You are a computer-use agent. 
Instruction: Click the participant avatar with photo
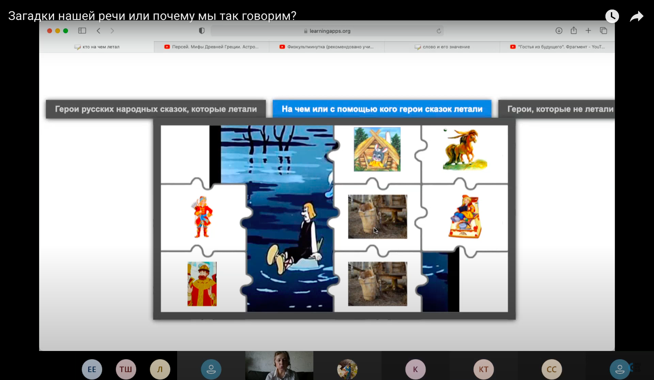[347, 369]
